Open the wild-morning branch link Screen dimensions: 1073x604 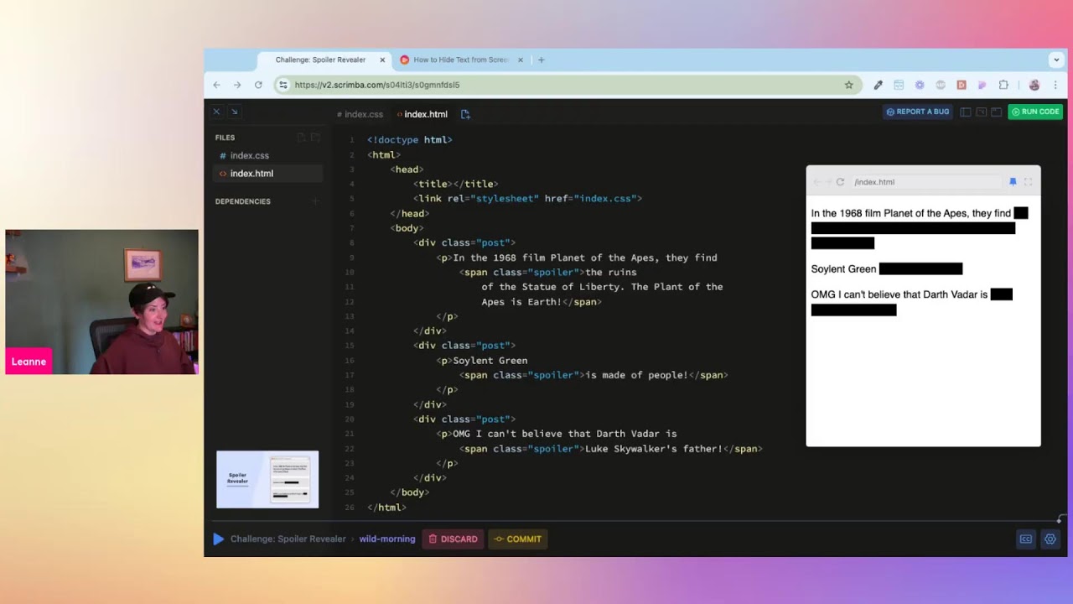coord(387,539)
